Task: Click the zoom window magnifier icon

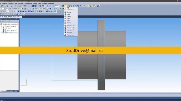Action: click(48, 6)
